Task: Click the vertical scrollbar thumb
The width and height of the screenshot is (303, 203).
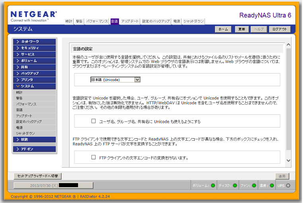Action: pyautogui.click(x=288, y=99)
